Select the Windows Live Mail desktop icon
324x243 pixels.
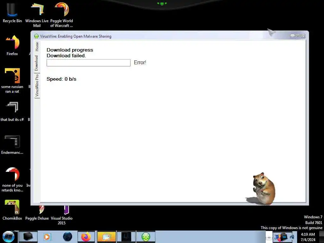37,15
